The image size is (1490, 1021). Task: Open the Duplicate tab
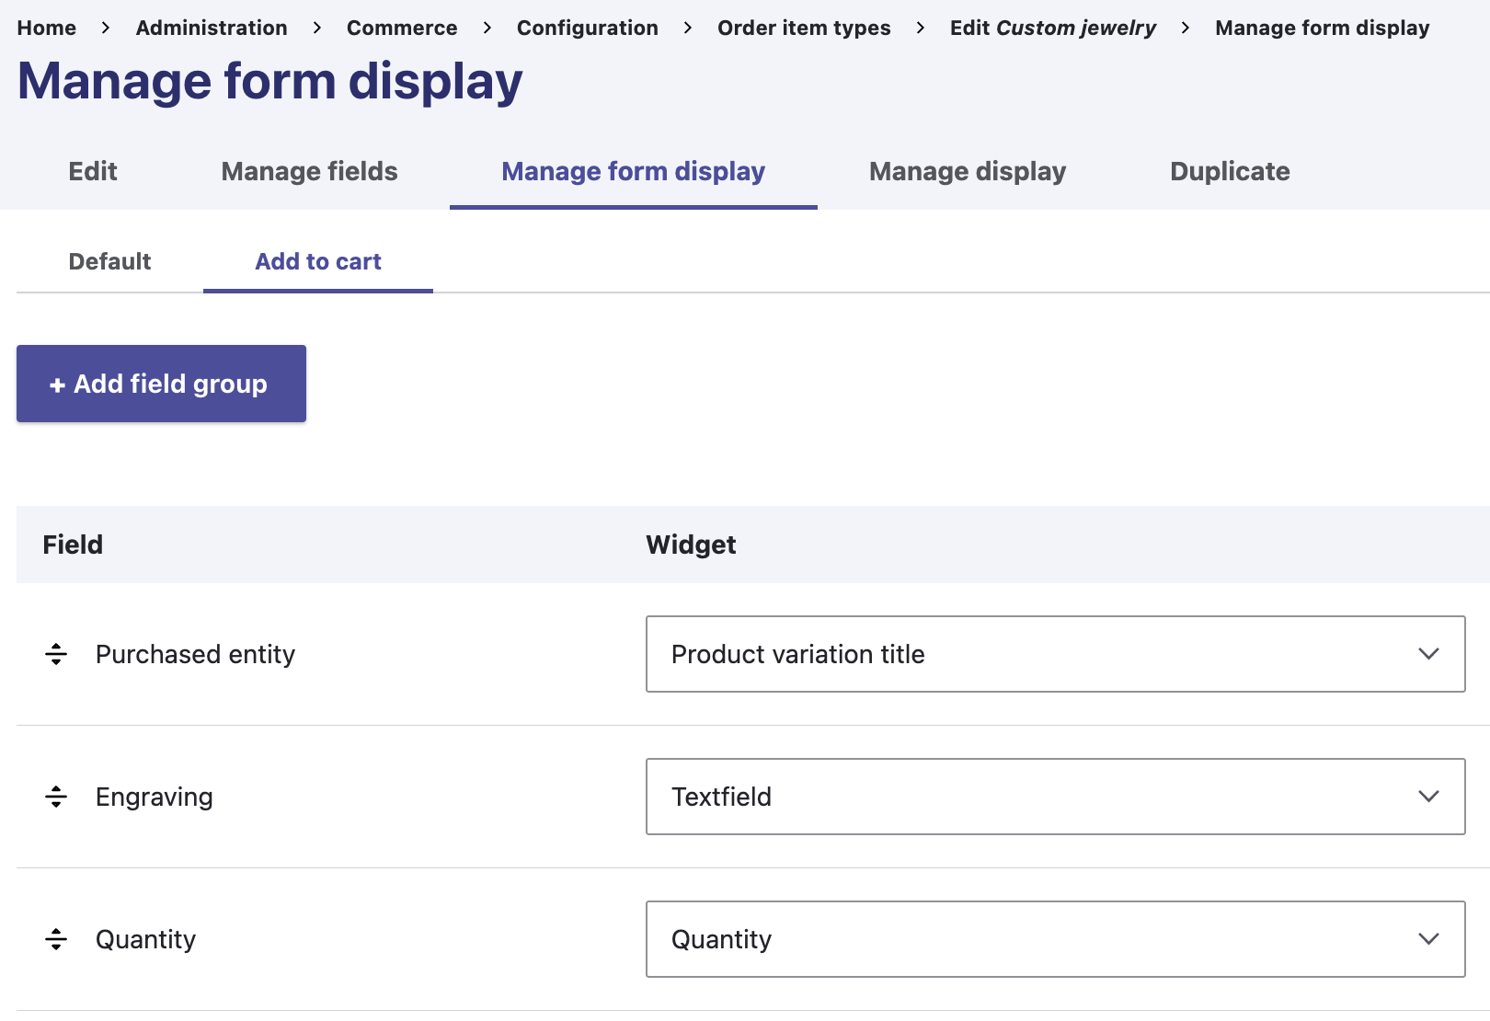click(1230, 171)
